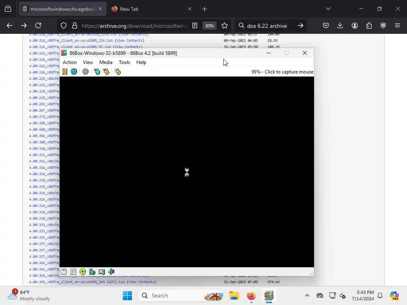Open the Action menu in 86Box
The height and width of the screenshot is (305, 407).
click(70, 62)
